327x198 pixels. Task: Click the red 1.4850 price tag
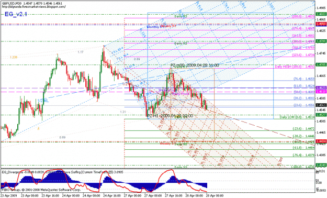[x=321, y=24]
